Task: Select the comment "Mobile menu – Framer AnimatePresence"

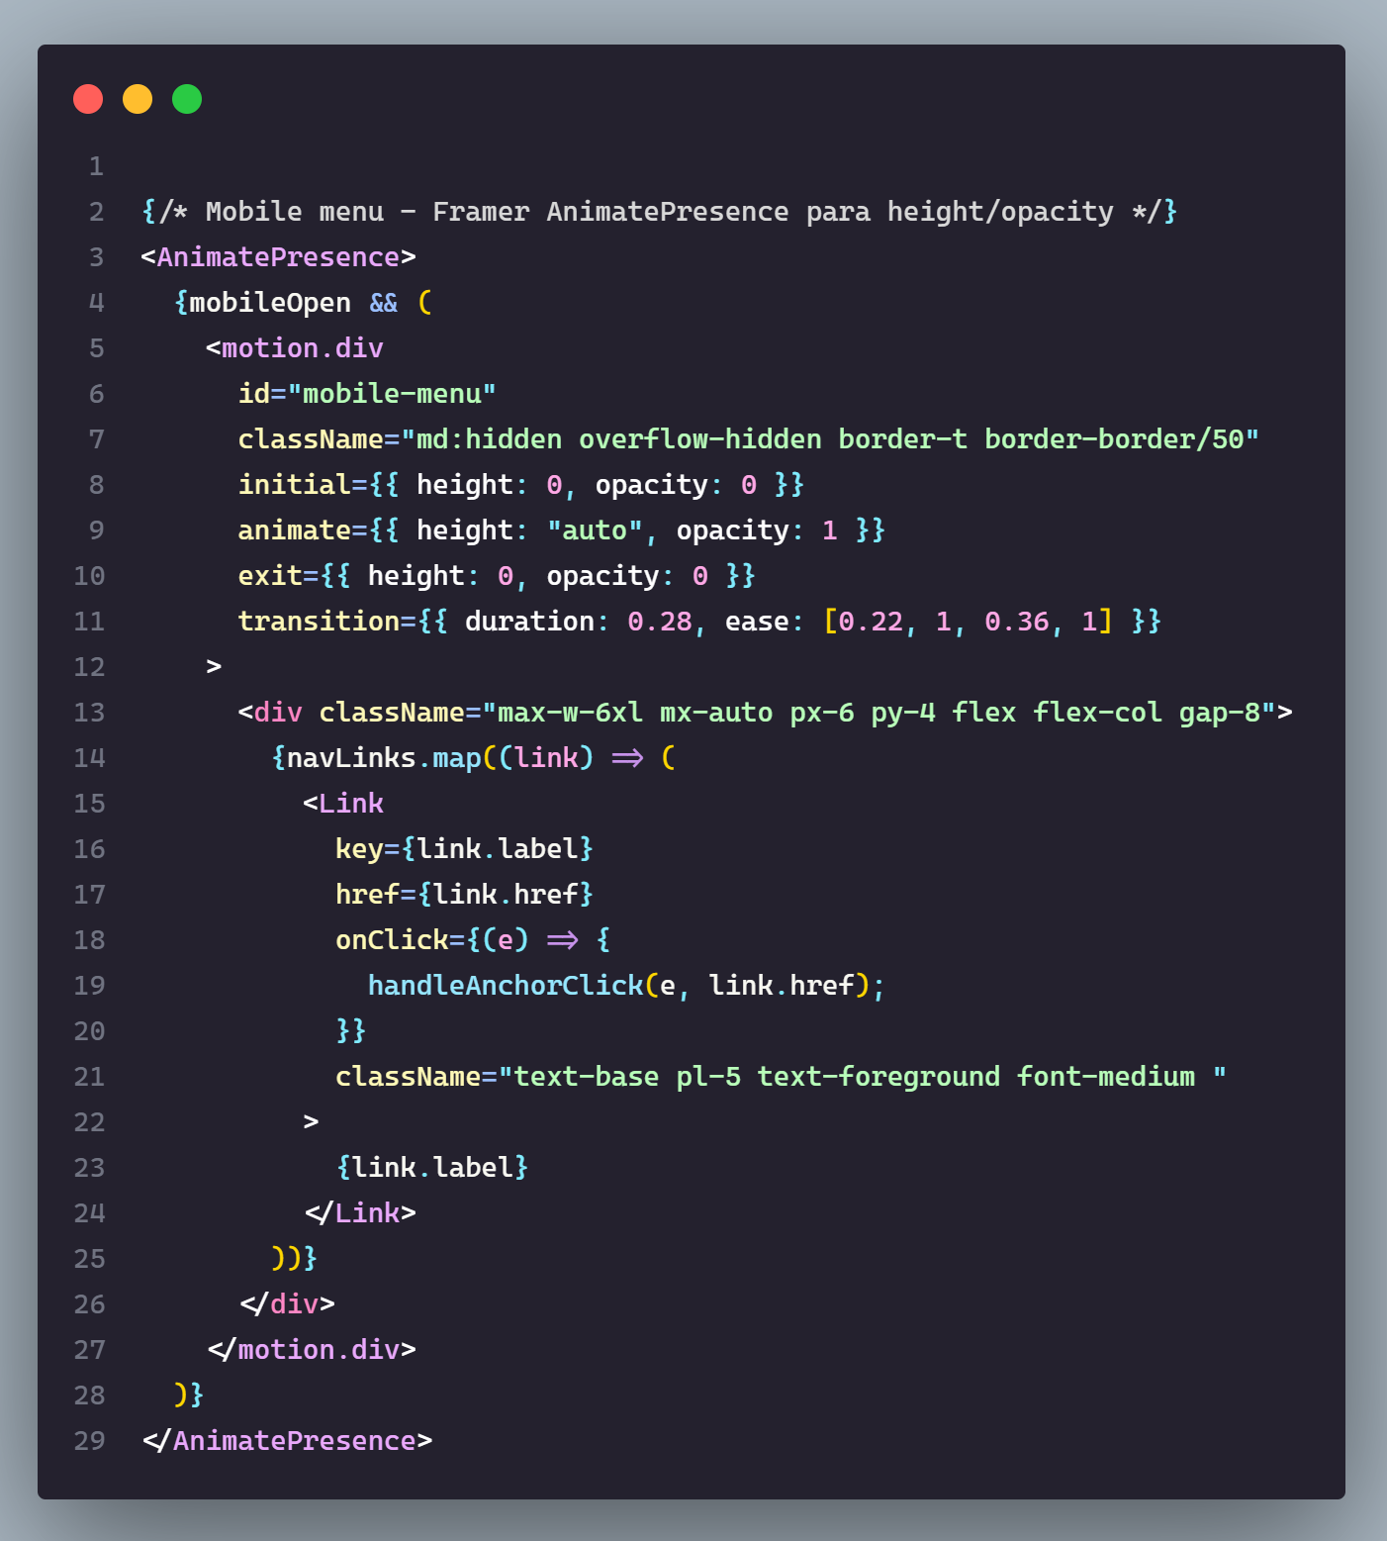Action: [498, 212]
